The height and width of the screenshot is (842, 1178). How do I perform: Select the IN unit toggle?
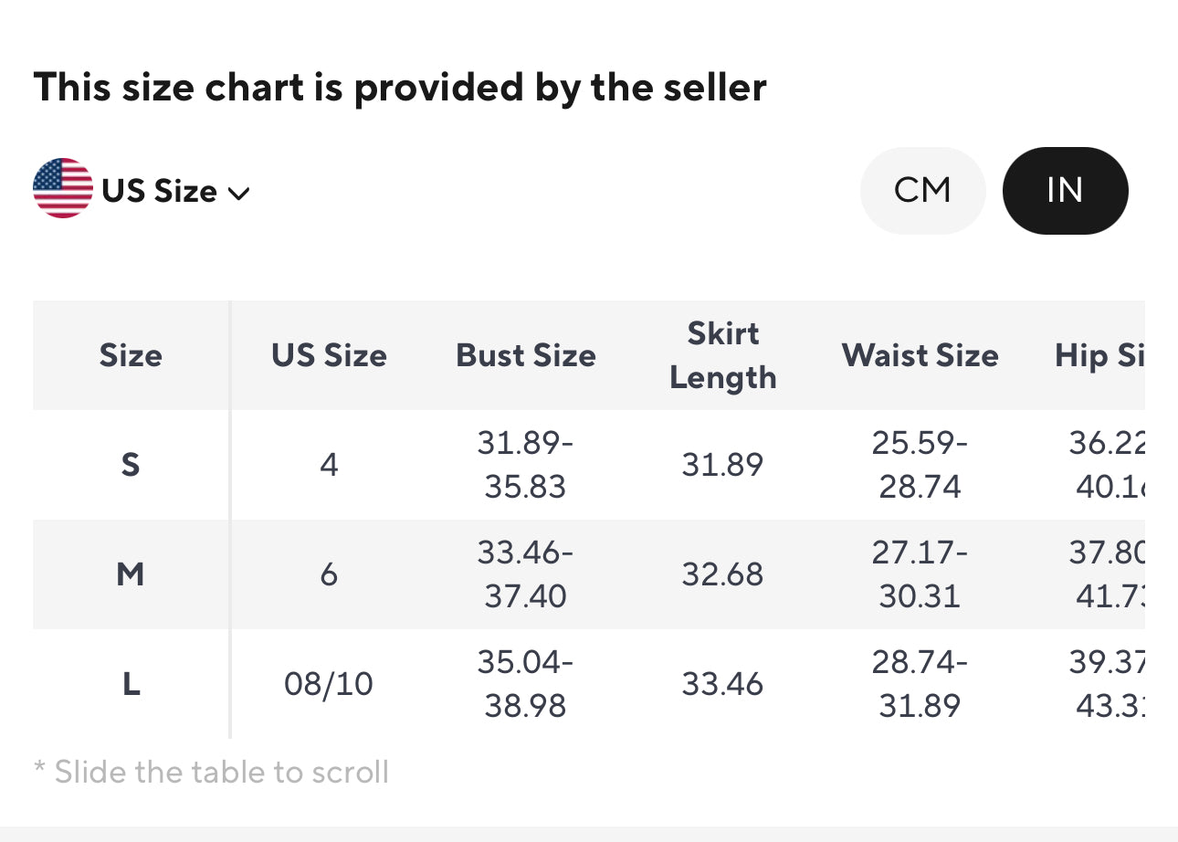[1065, 190]
